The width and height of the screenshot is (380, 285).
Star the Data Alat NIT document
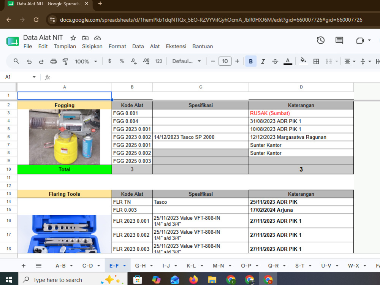pos(73,38)
